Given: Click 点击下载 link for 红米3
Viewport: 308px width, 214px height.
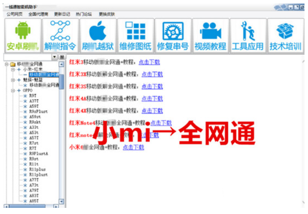Looking at the screenshot, I should [x=149, y=62].
